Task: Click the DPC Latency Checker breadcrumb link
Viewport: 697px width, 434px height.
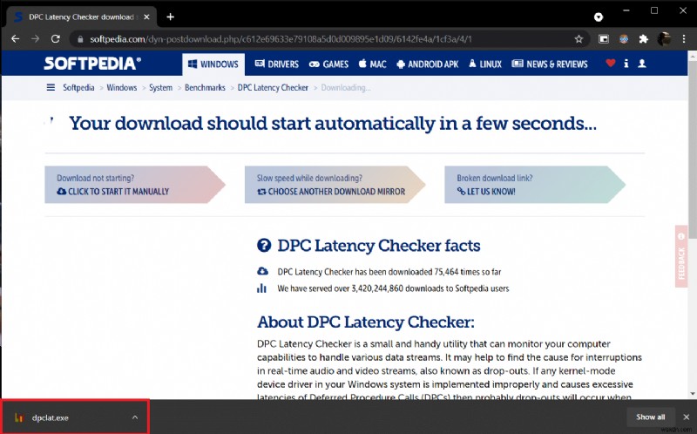Action: click(273, 88)
